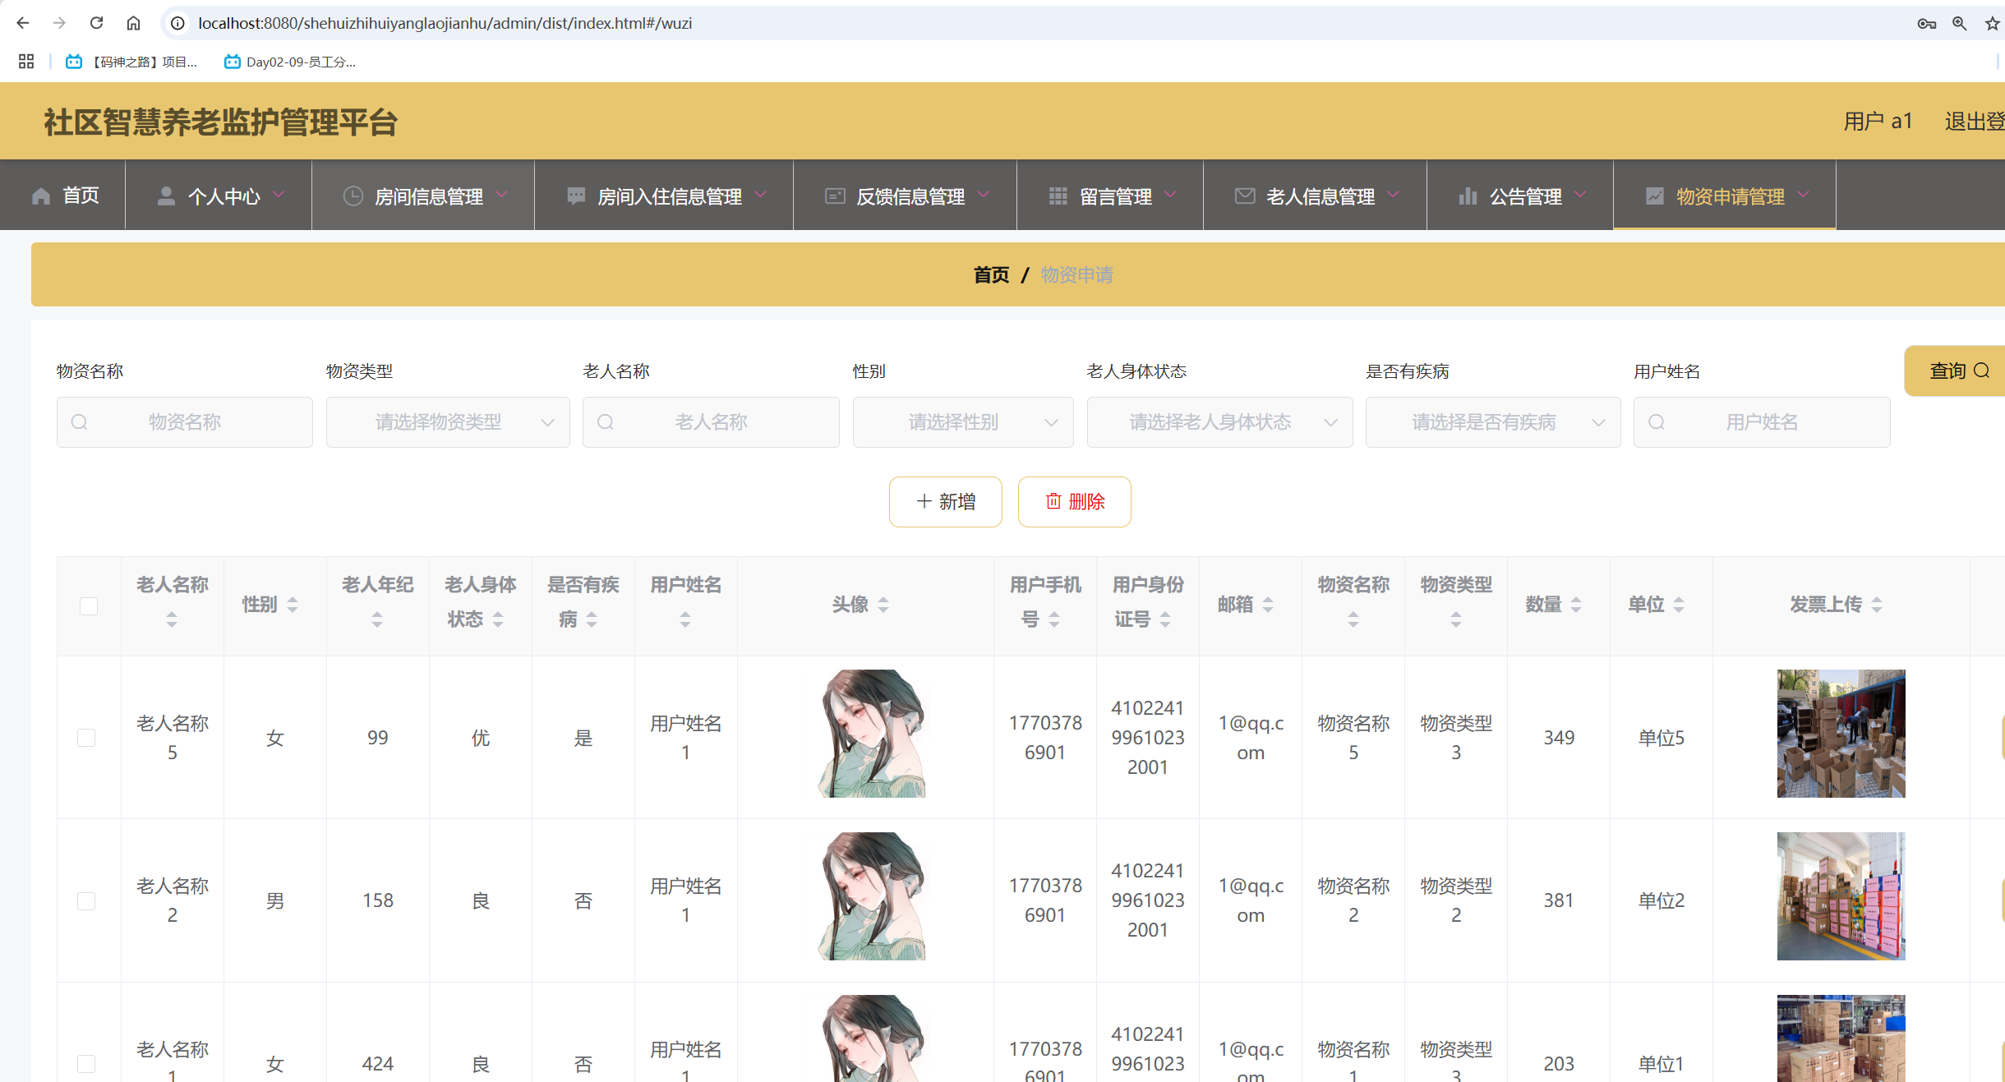
Task: Open the 性别 selection dropdown
Action: 961,421
